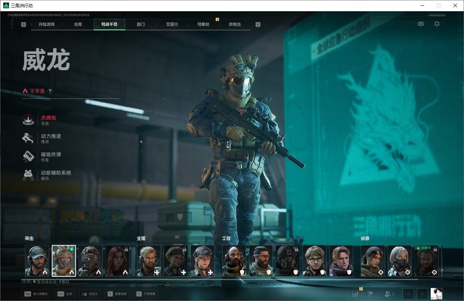Viewport: 464px width, 301px height.
Task: Select the locked support operator portrait
Action: click(176, 261)
